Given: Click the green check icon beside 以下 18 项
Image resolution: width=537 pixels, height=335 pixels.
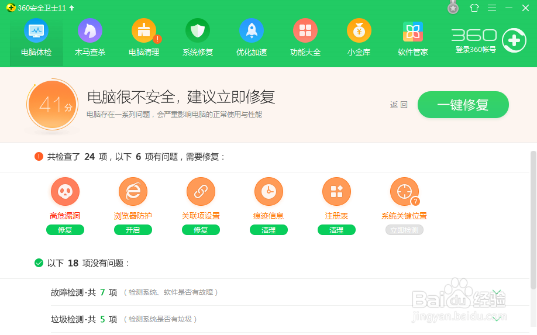Looking at the screenshot, I should pyautogui.click(x=39, y=263).
